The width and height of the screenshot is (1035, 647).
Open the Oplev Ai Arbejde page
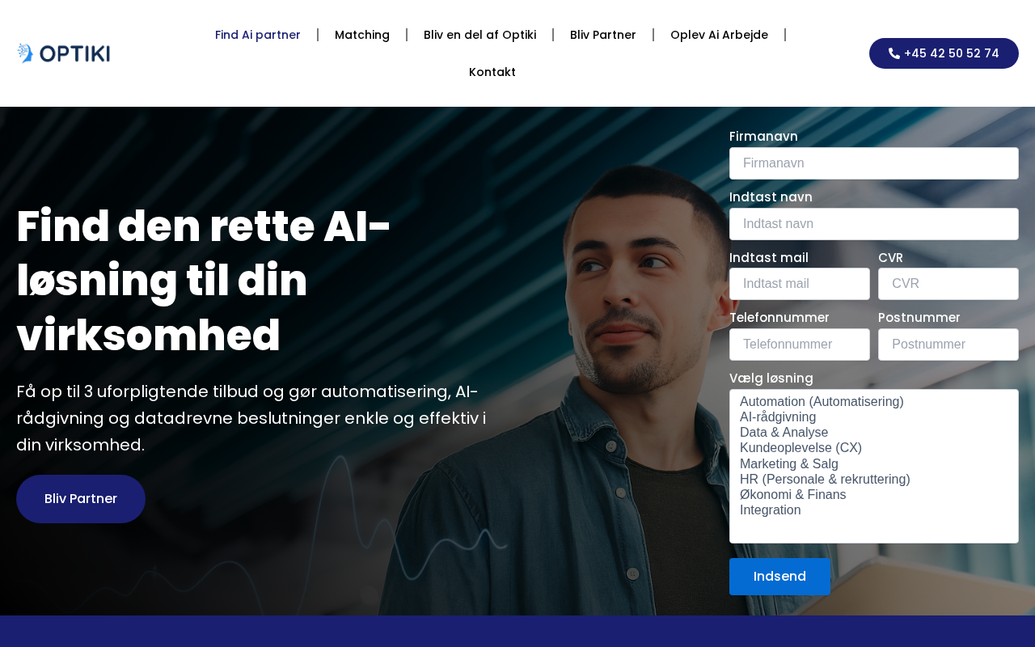click(719, 35)
